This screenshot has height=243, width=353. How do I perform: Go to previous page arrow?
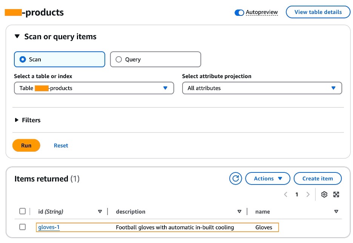pos(285,194)
